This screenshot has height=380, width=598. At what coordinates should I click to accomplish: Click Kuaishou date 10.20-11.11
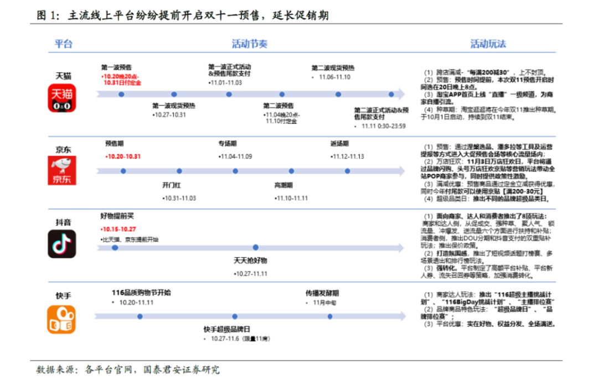pos(136,303)
